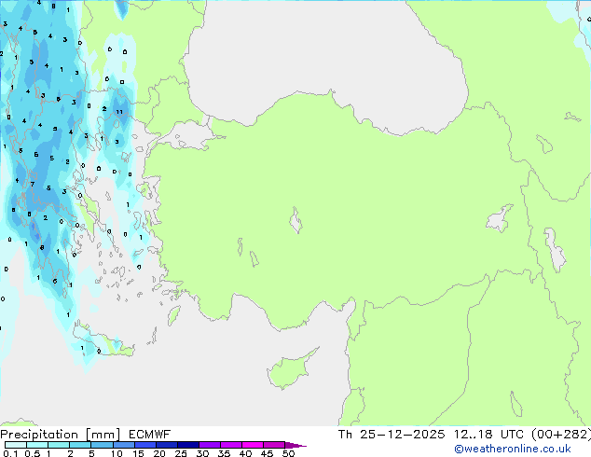Click the island of Crete
The width and height of the screenshot is (591, 457).
click(x=102, y=341)
